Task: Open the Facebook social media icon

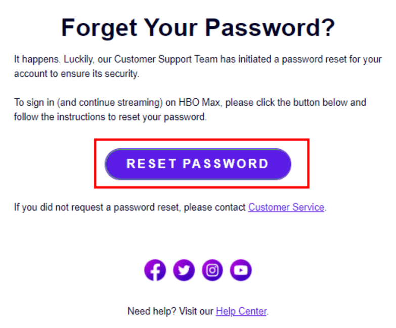Action: tap(155, 270)
